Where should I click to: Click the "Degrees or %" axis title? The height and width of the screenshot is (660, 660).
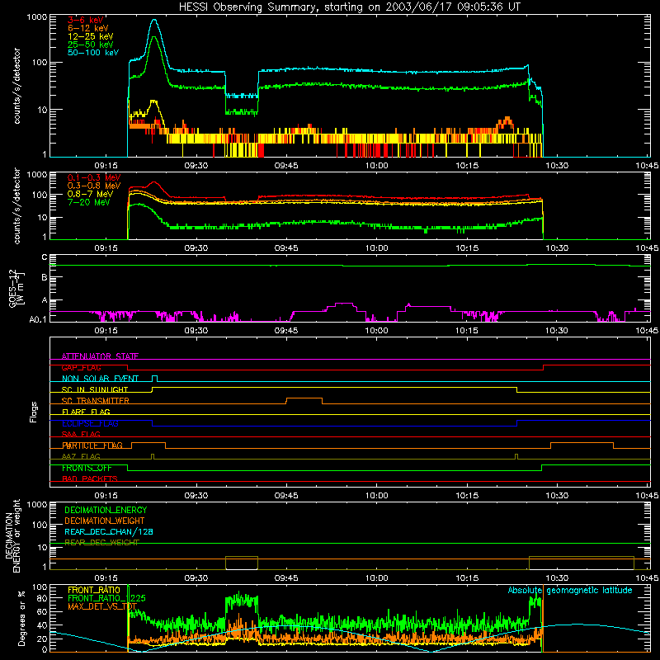pyautogui.click(x=21, y=618)
